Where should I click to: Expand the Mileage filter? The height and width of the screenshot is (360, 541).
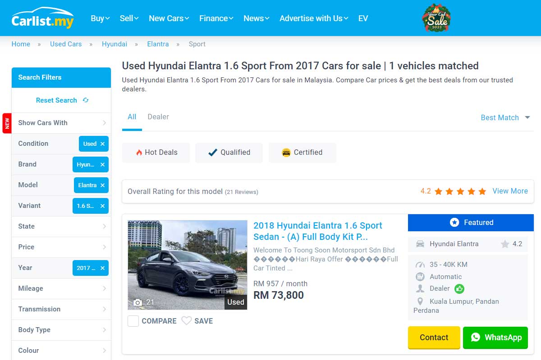pos(61,288)
